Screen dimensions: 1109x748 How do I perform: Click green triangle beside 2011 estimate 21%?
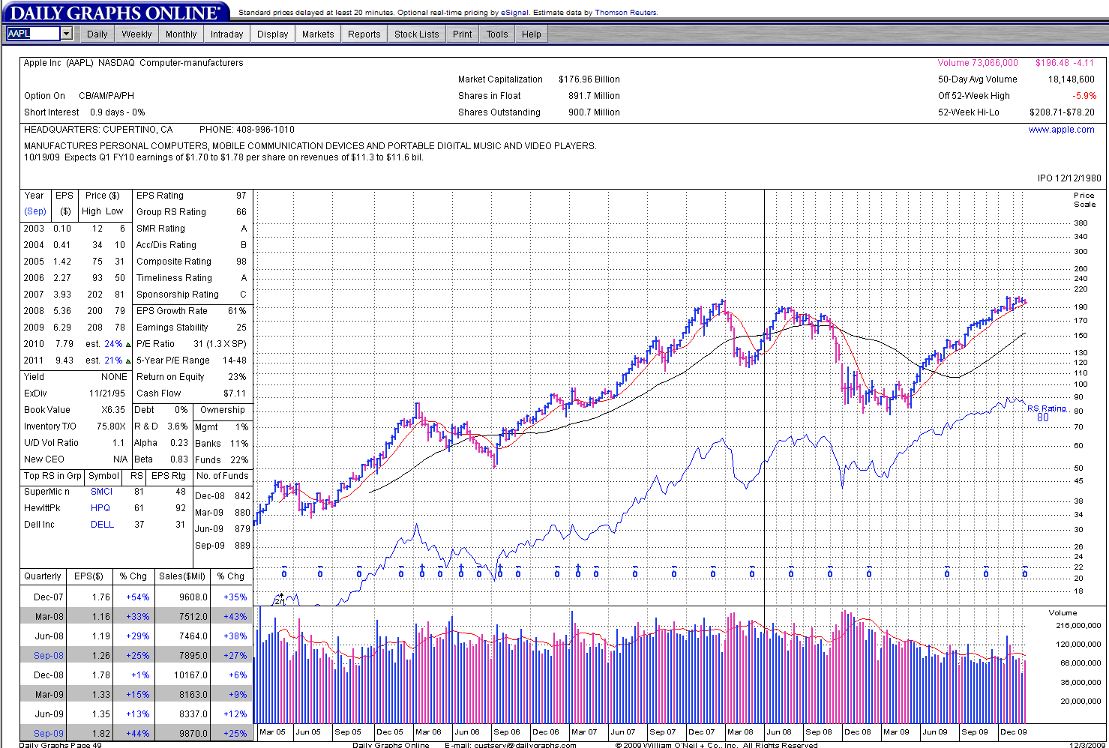[128, 361]
